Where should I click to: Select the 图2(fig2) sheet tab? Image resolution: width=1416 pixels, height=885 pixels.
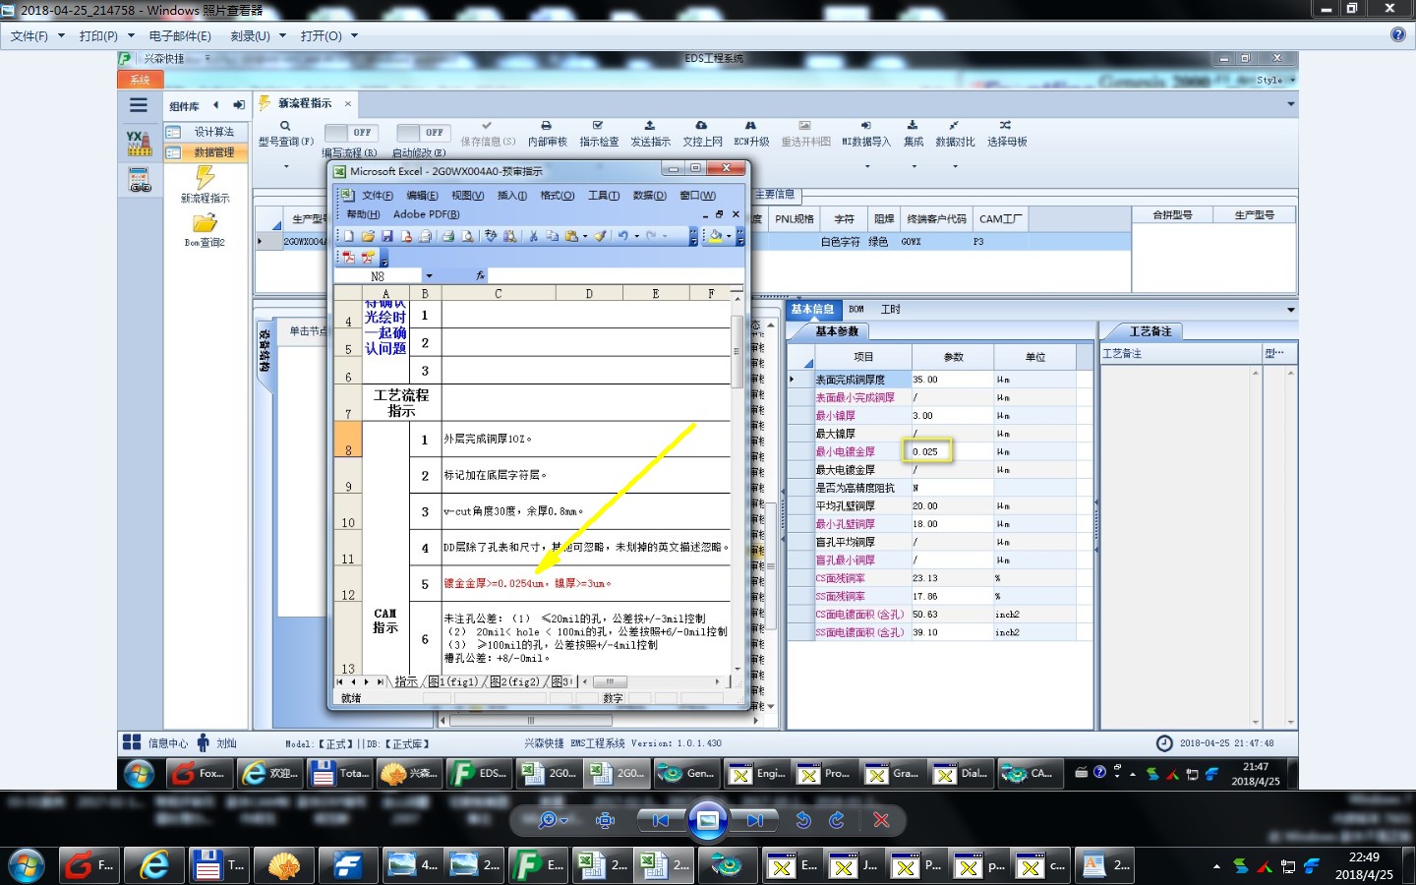(x=514, y=681)
